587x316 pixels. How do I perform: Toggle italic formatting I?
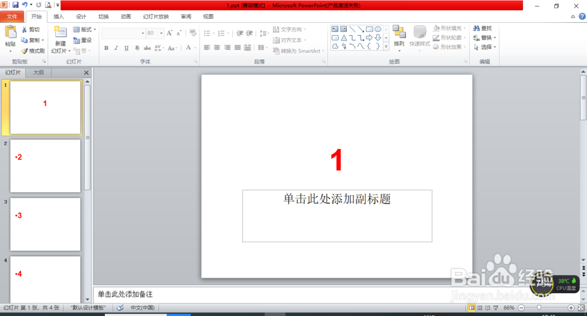(116, 48)
